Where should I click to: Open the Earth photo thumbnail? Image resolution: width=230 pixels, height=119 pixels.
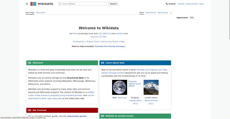pyautogui.click(x=120, y=87)
